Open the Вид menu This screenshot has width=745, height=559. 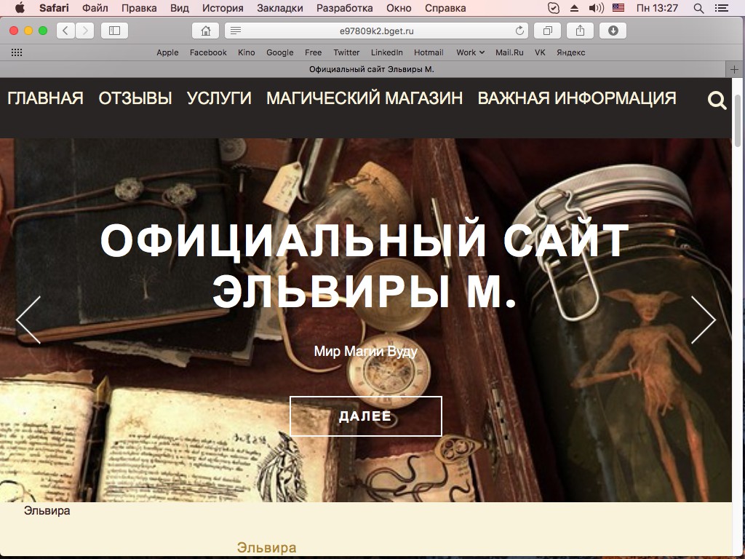[180, 8]
